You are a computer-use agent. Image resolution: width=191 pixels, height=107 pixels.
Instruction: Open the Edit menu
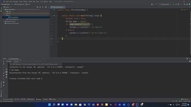tap(7, 1)
